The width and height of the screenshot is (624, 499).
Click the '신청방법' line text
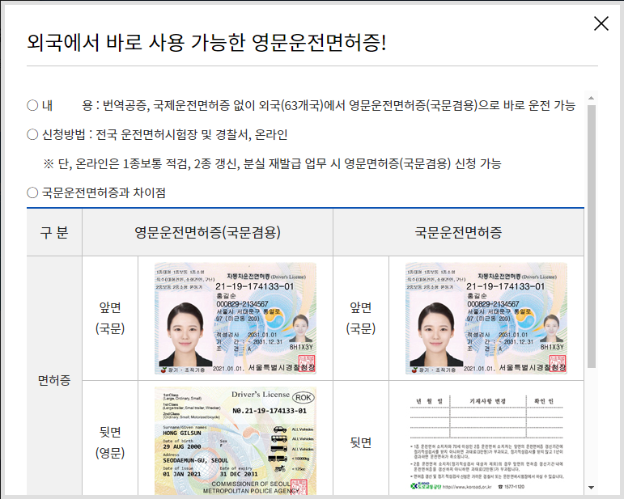point(157,135)
